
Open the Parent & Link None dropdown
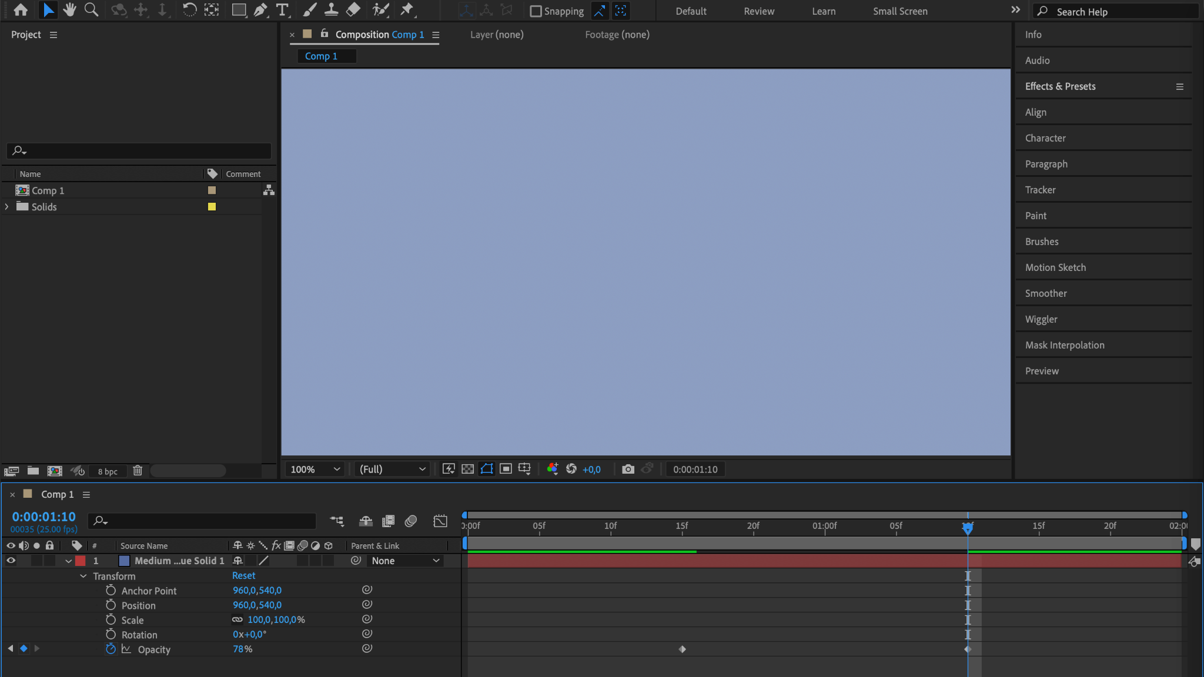coord(406,561)
